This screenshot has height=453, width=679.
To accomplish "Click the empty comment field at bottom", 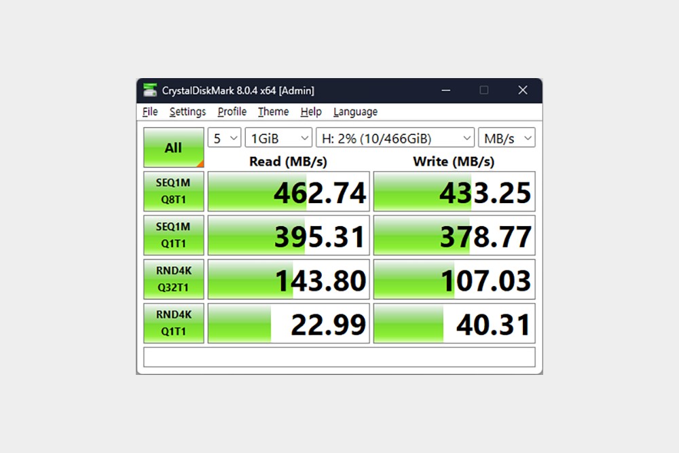I will (x=339, y=357).
